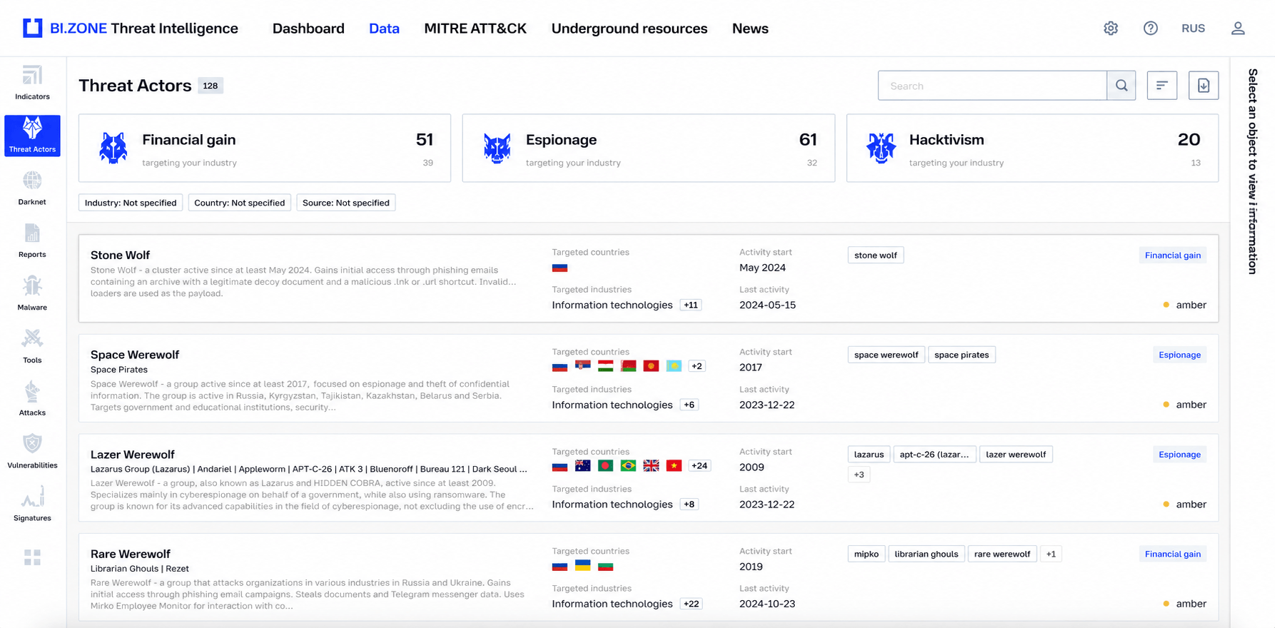This screenshot has height=628, width=1275.
Task: Switch to the Dashboard tab
Action: (x=308, y=29)
